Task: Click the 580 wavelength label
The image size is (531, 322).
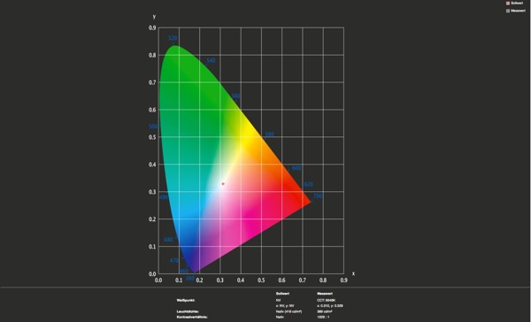Action: 270,134
